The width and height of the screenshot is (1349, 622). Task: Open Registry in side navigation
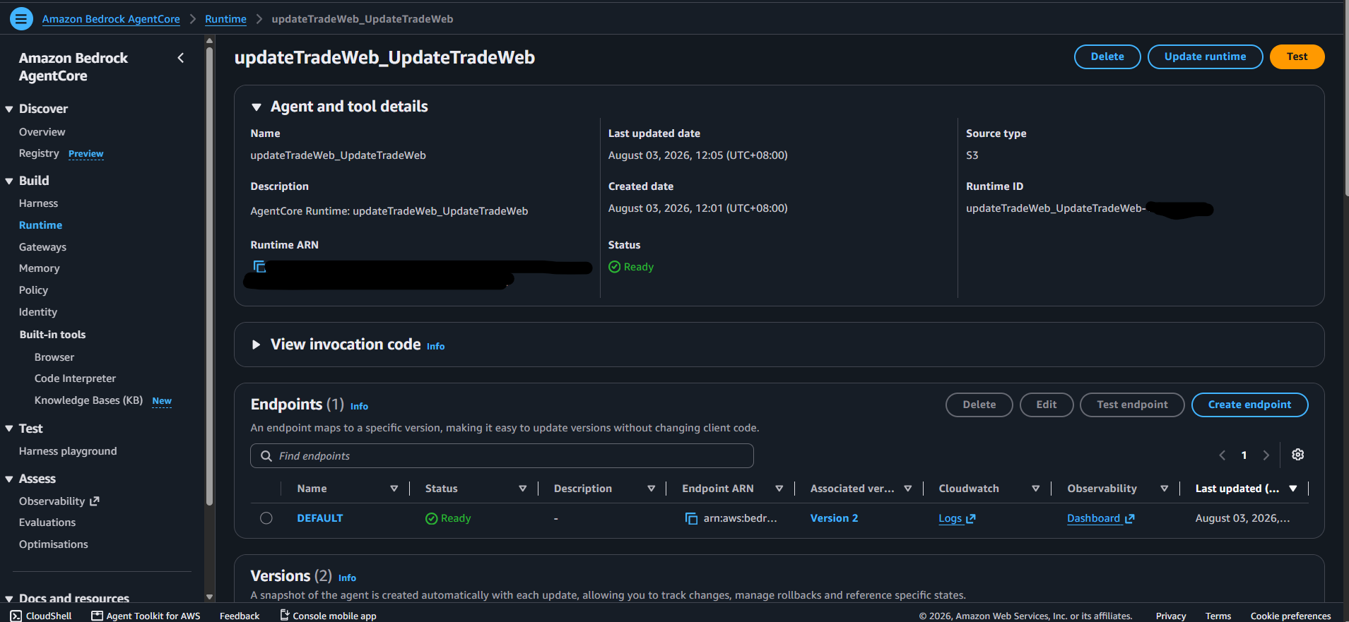click(x=39, y=153)
